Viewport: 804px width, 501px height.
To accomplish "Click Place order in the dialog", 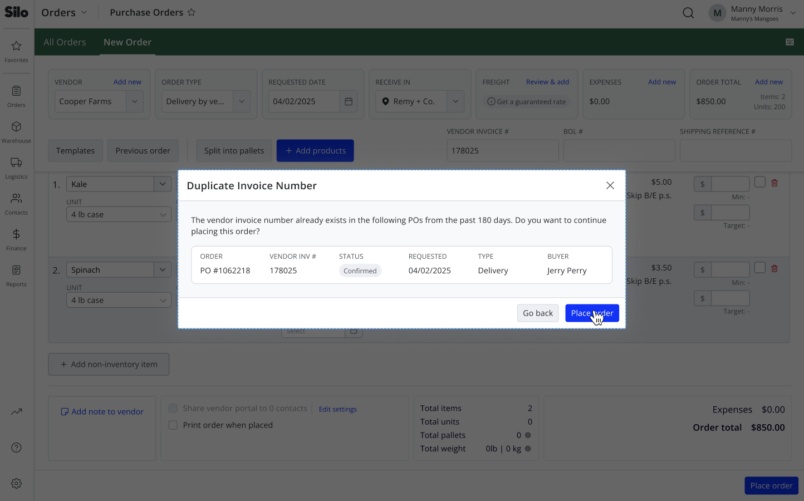I will coord(592,313).
